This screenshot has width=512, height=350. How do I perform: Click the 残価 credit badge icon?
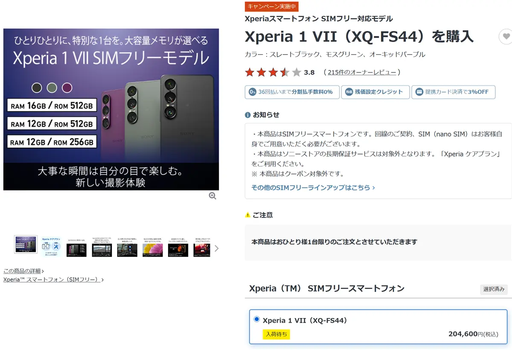(349, 92)
